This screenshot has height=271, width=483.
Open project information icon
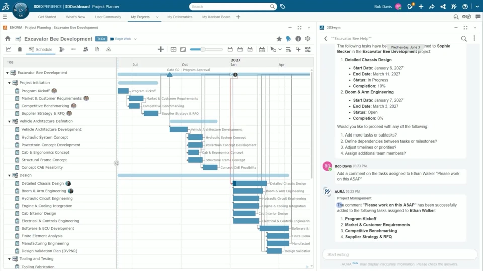pyautogui.click(x=298, y=39)
